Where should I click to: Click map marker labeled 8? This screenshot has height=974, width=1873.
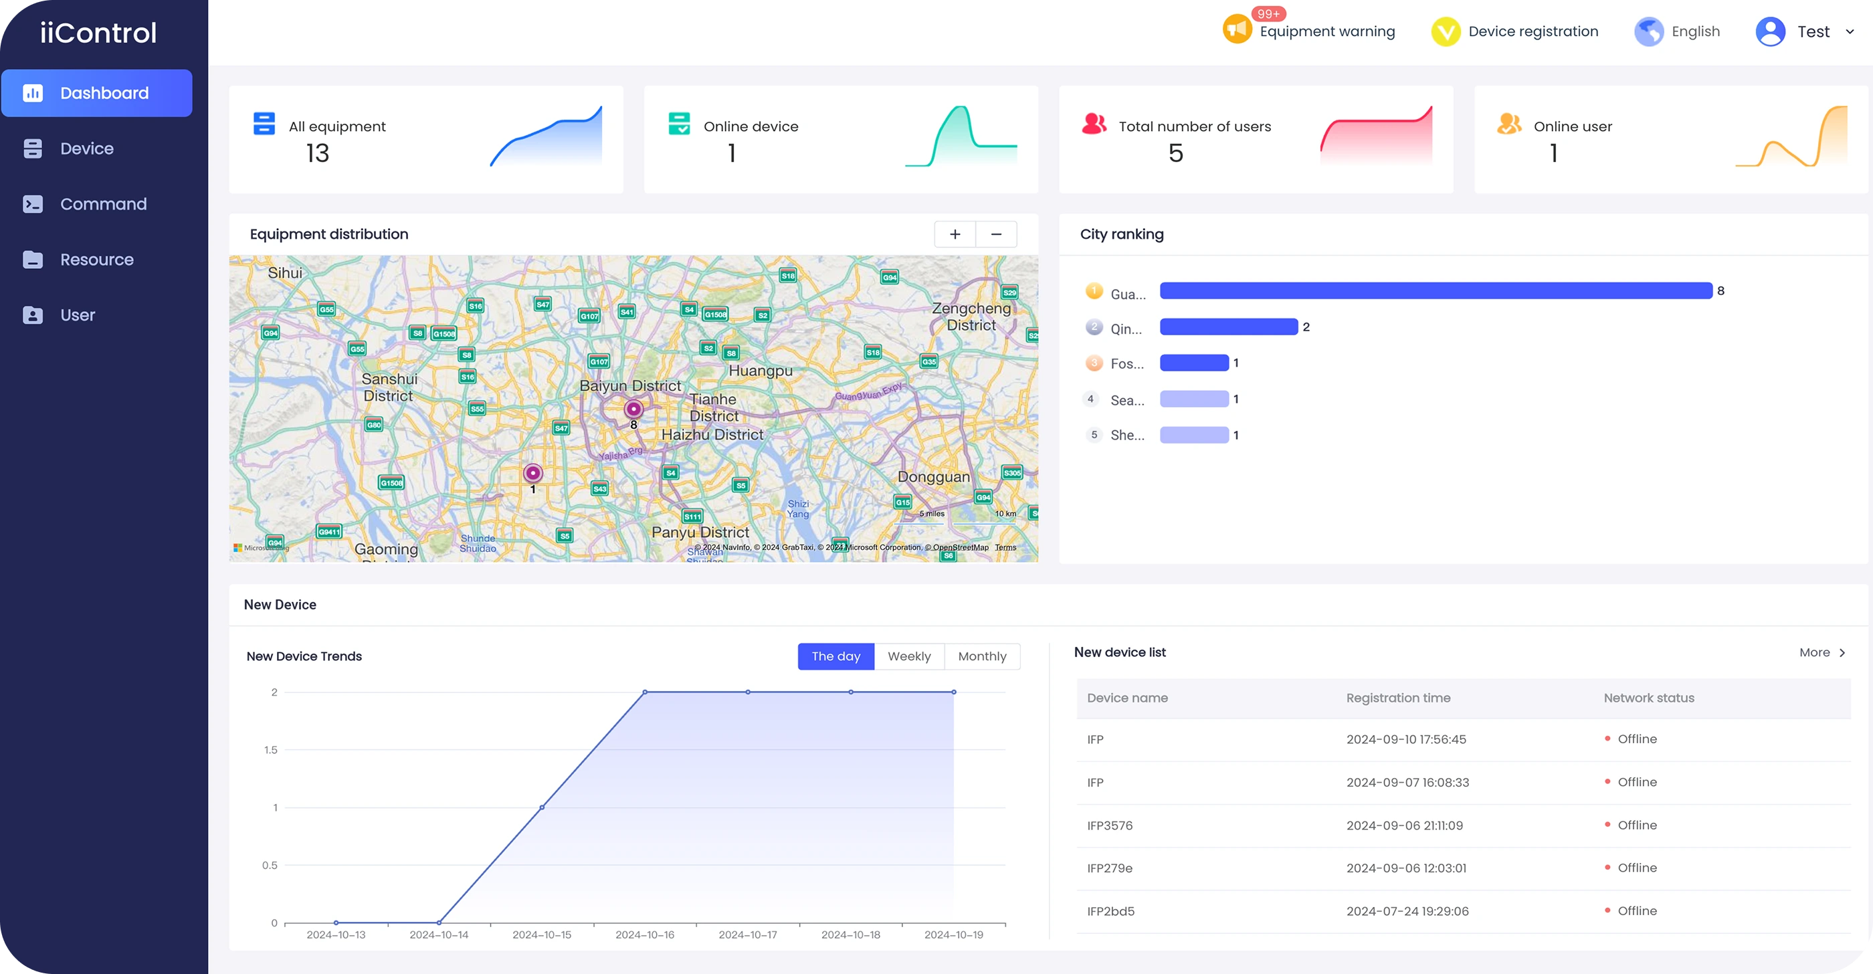pos(633,409)
